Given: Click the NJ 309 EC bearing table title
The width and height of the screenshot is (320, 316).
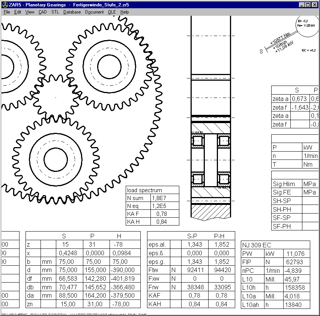Looking at the screenshot, I should (275, 245).
